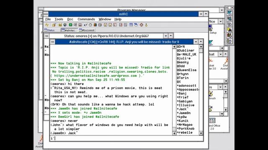
Task: Open the Commands menu
Action: 86,19
